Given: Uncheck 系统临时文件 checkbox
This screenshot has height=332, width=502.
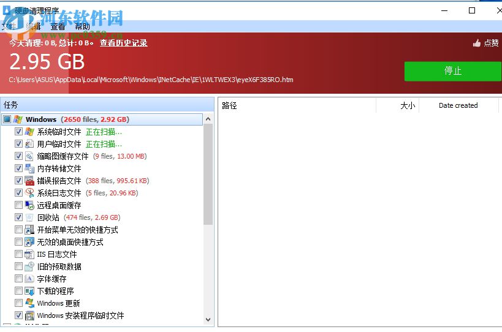Looking at the screenshot, I should pyautogui.click(x=18, y=132).
